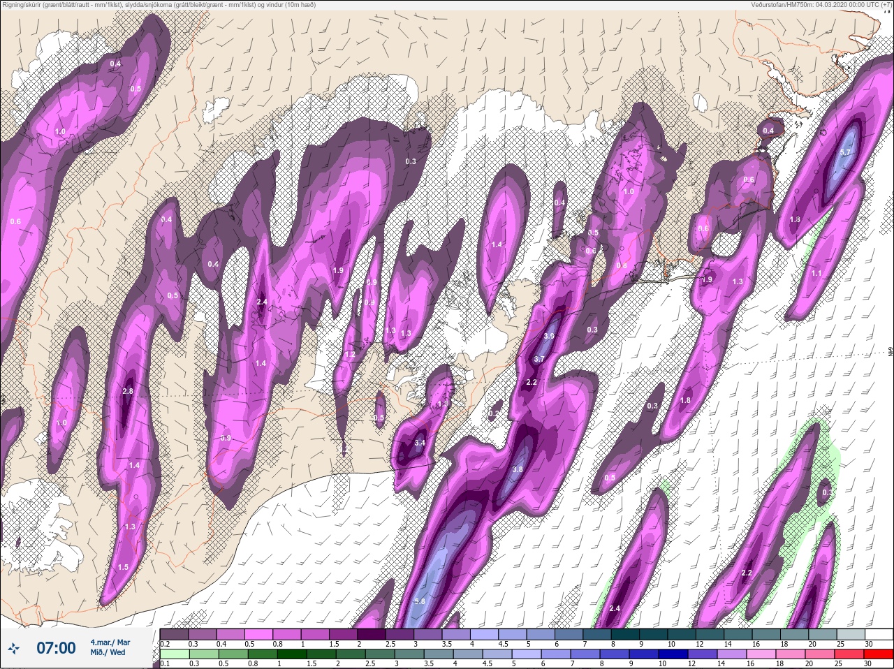Click the 3.9 precipitation value on the map
This screenshot has height=669, width=894.
(549, 336)
